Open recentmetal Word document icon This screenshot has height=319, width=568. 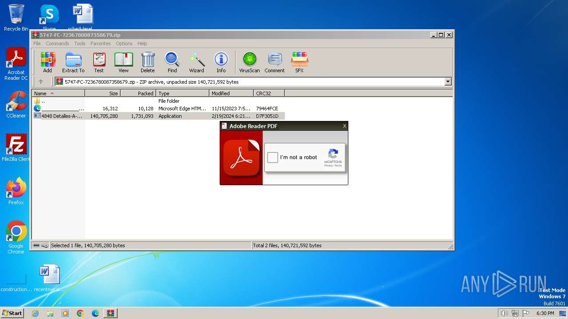[x=49, y=278]
